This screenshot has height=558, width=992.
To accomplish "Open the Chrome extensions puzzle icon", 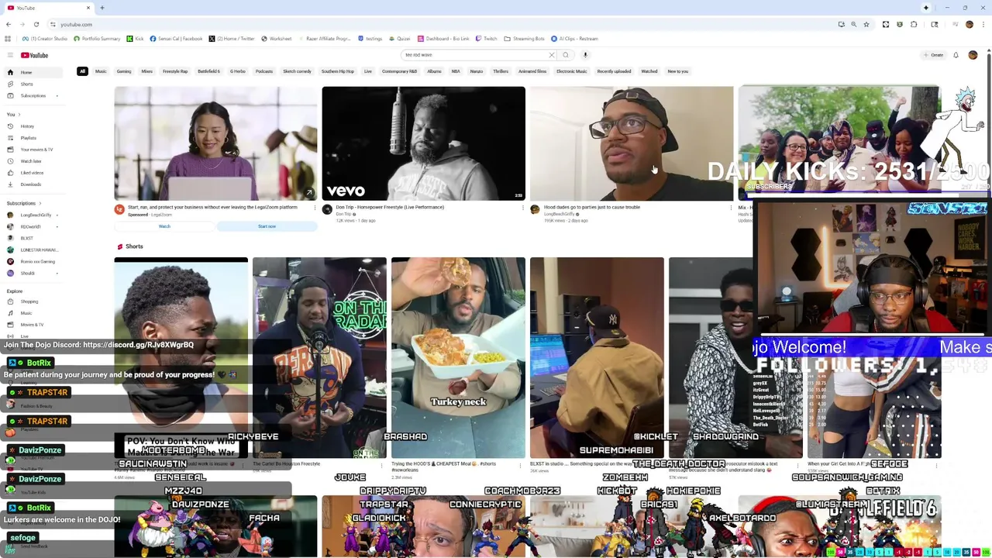I will (x=914, y=24).
